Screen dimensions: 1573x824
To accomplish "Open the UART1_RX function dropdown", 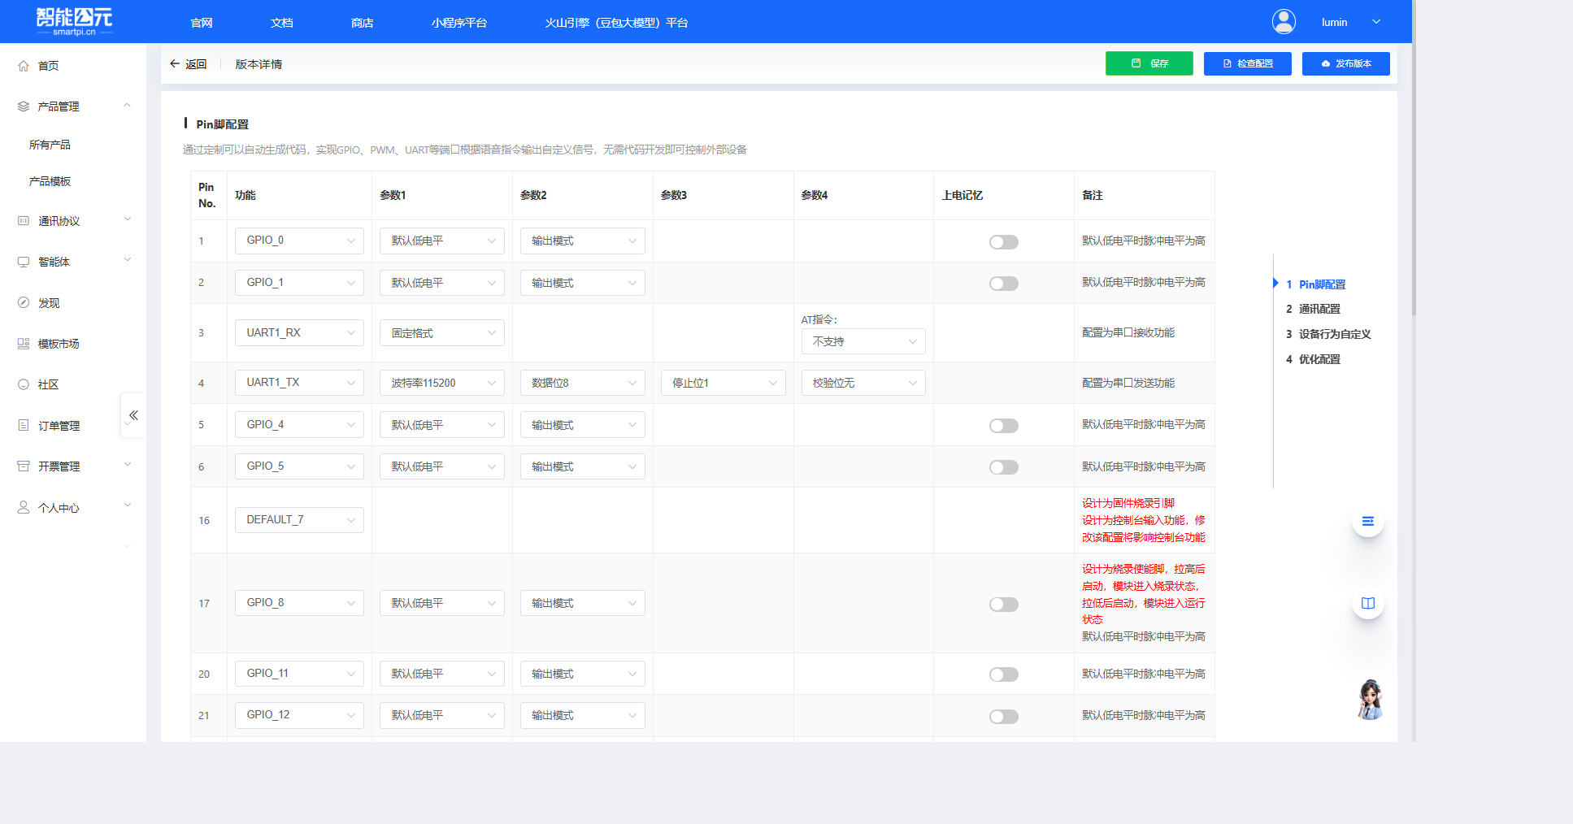I will click(x=298, y=332).
